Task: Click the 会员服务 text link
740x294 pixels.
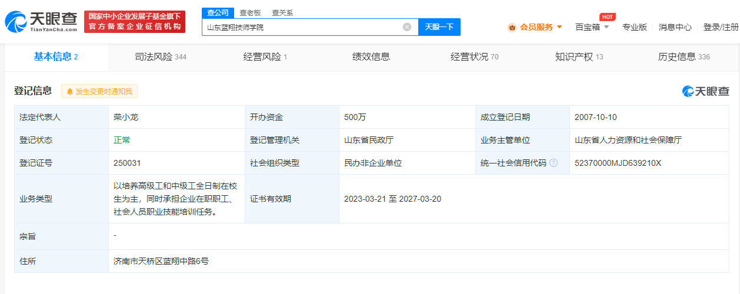Action: (536, 27)
